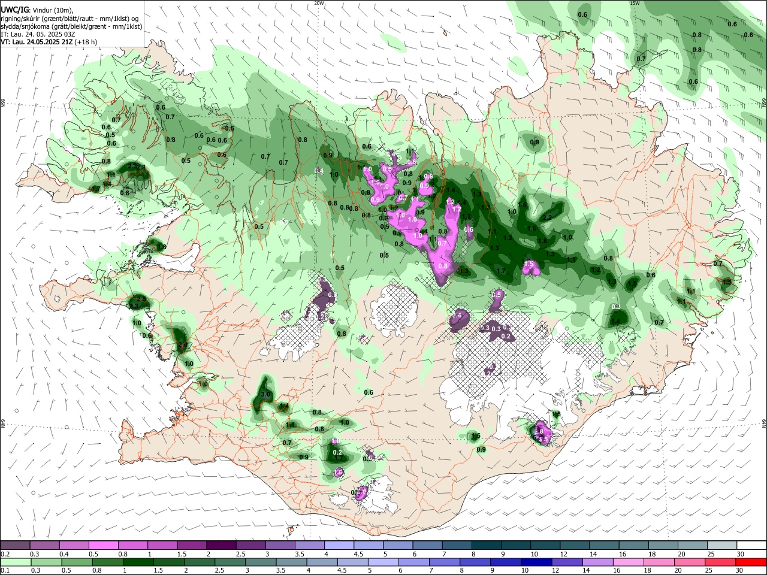Click the snow scale swatch labeled 0.5
Image resolution: width=767 pixels, height=575 pixels.
pos(103,546)
